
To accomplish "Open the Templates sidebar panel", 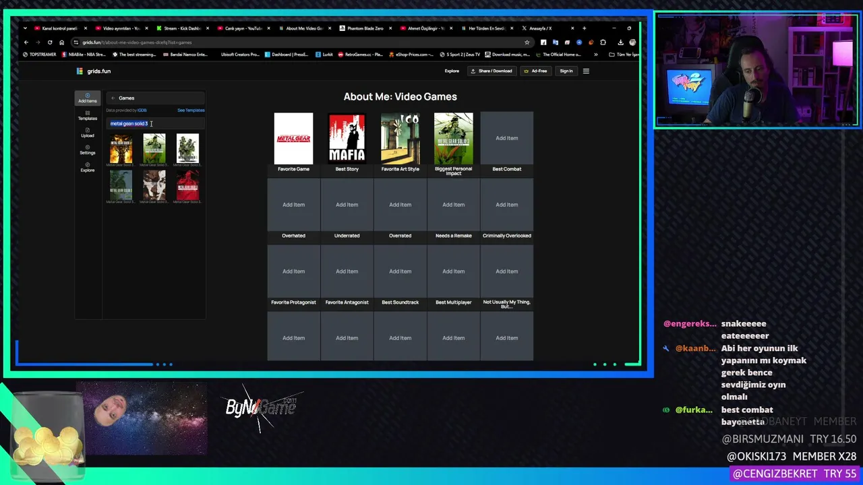I will pyautogui.click(x=87, y=115).
